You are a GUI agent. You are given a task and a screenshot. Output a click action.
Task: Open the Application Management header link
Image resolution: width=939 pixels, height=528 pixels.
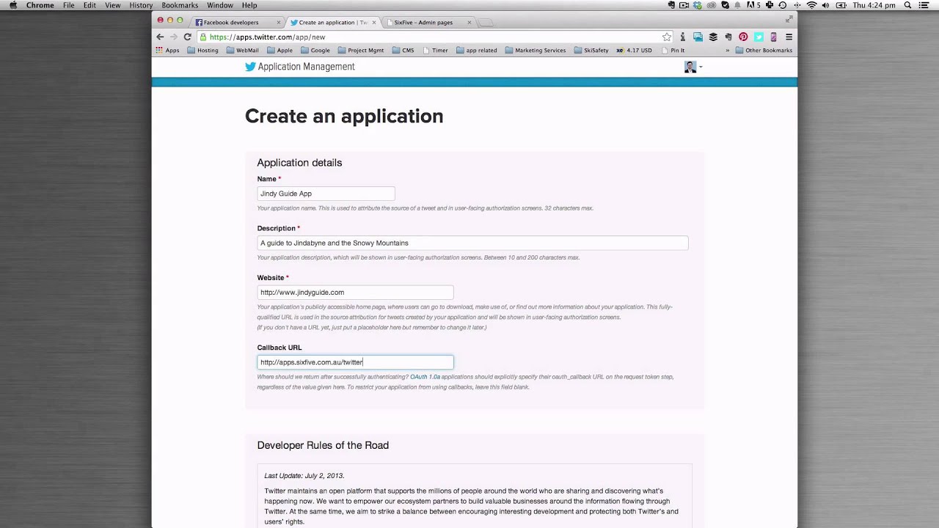click(x=306, y=67)
